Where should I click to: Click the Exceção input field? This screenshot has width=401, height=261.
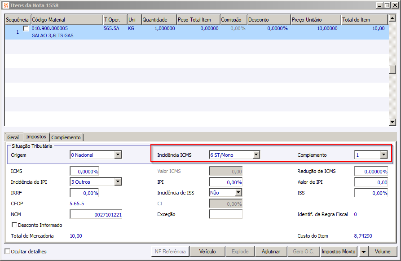click(225, 214)
